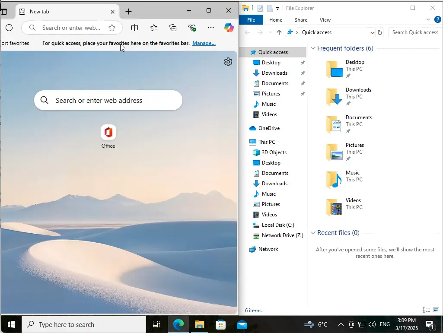Image resolution: width=443 pixels, height=333 pixels.
Task: Open Browser essentials heart icon
Action: click(x=192, y=28)
